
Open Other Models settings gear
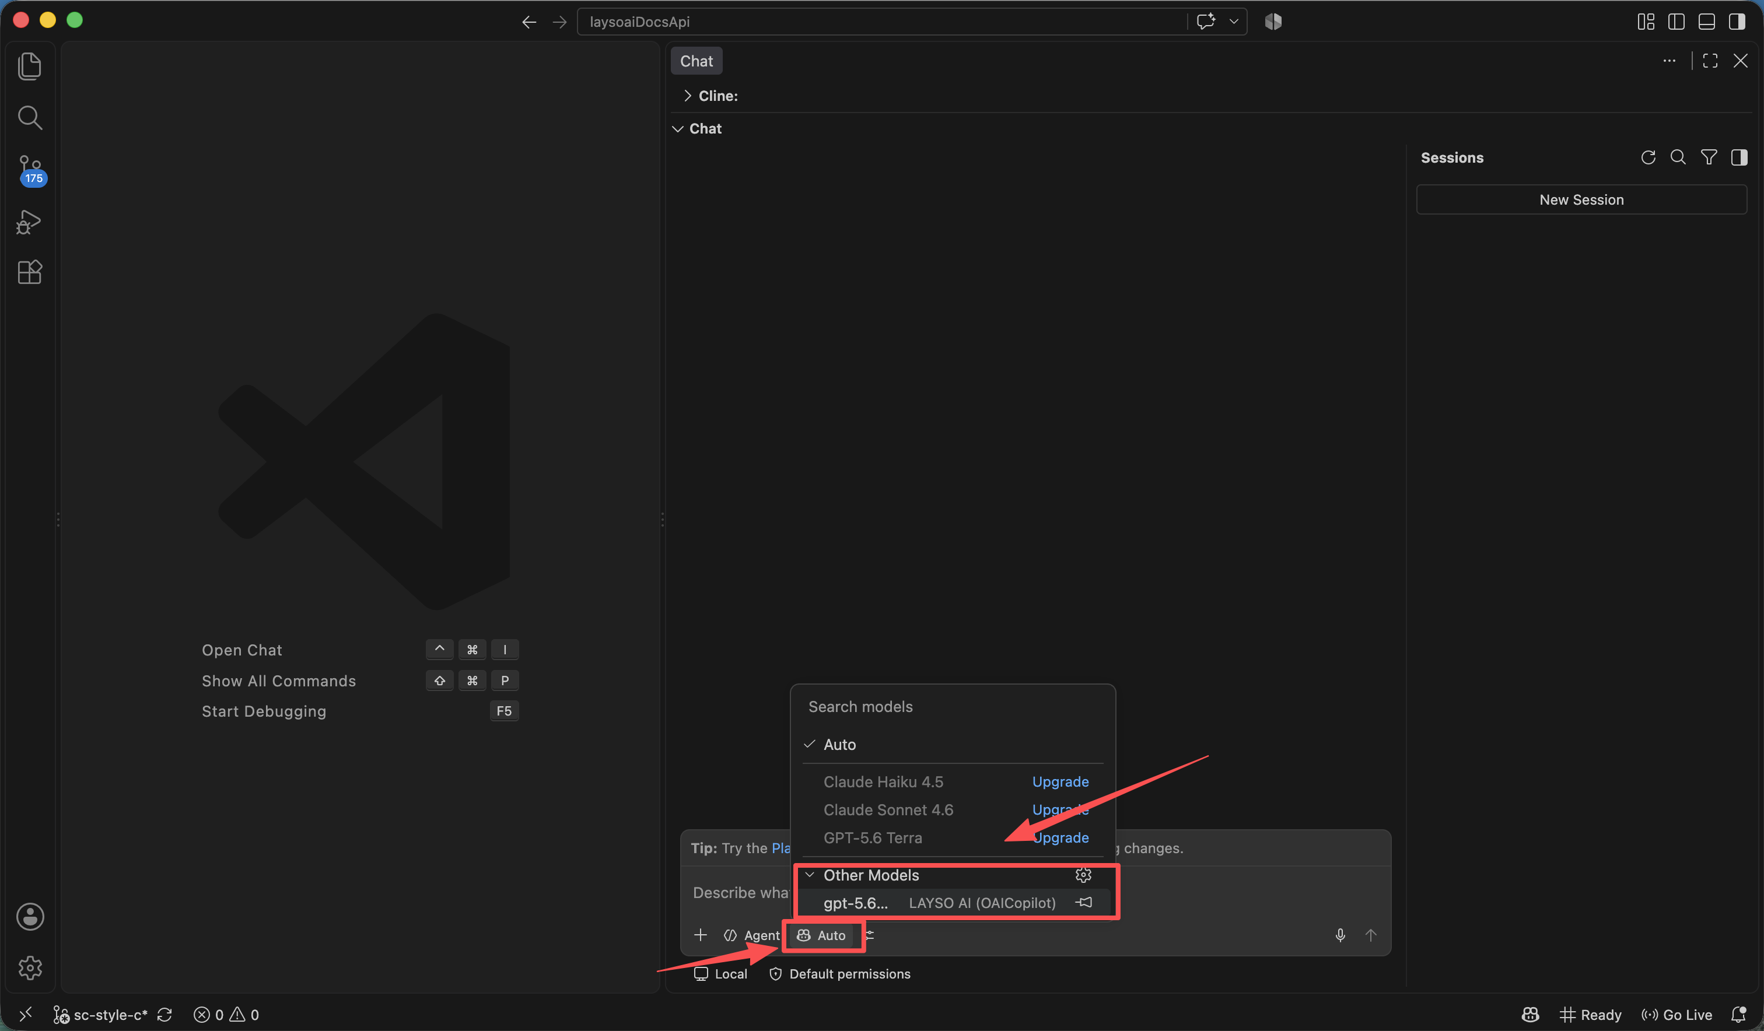coord(1083,875)
